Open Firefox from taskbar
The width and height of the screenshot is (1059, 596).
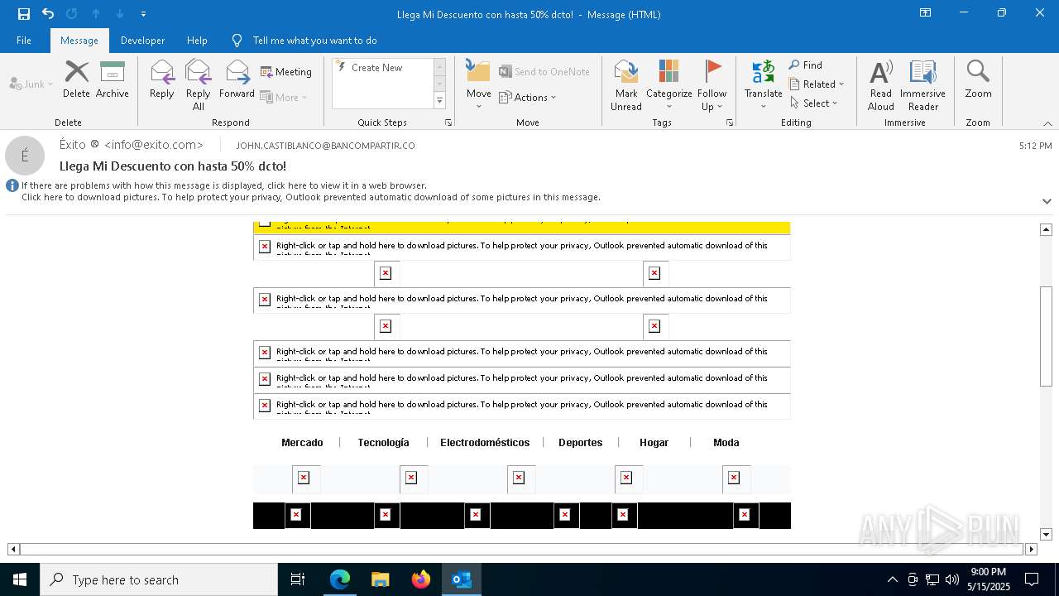pyautogui.click(x=421, y=579)
